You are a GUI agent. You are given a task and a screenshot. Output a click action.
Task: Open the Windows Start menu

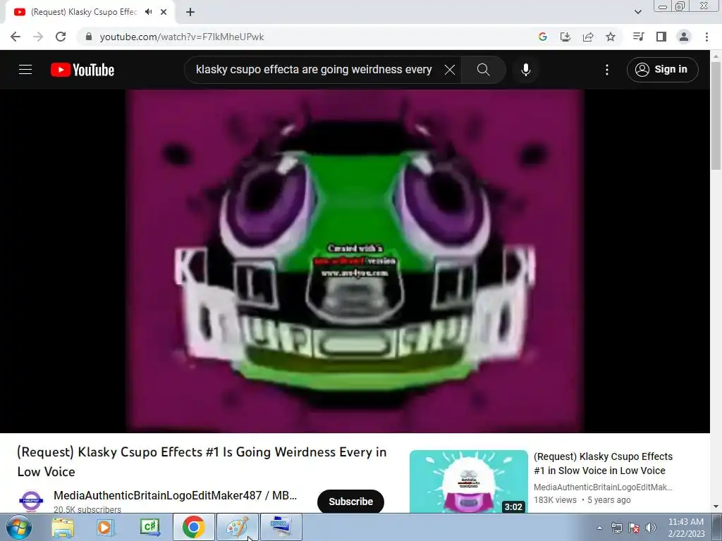(x=19, y=527)
